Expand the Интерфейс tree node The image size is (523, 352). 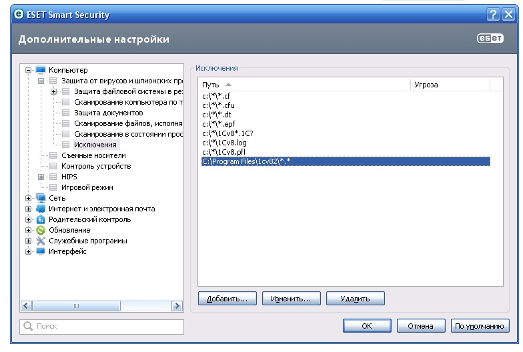(x=28, y=252)
